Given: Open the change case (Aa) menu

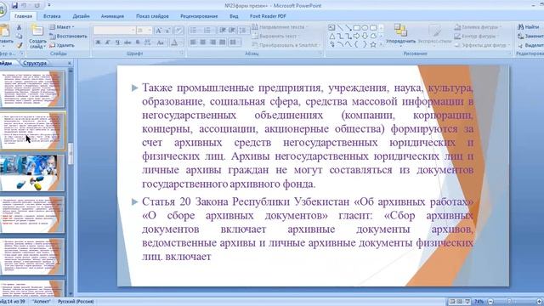Looking at the screenshot, I should click(x=161, y=42).
